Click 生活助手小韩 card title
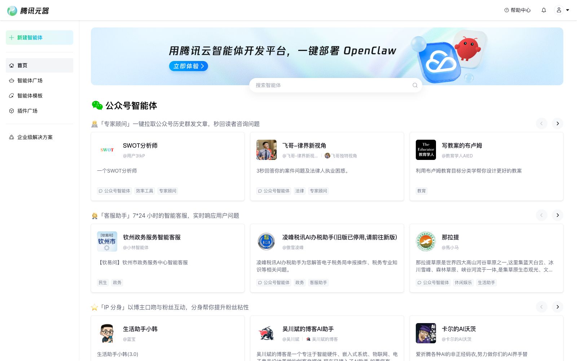Viewport: 577px width, 361px height. tap(140, 329)
